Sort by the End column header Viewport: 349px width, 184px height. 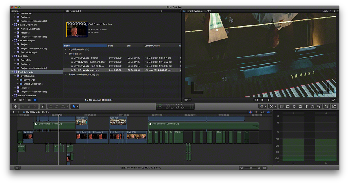point(135,46)
